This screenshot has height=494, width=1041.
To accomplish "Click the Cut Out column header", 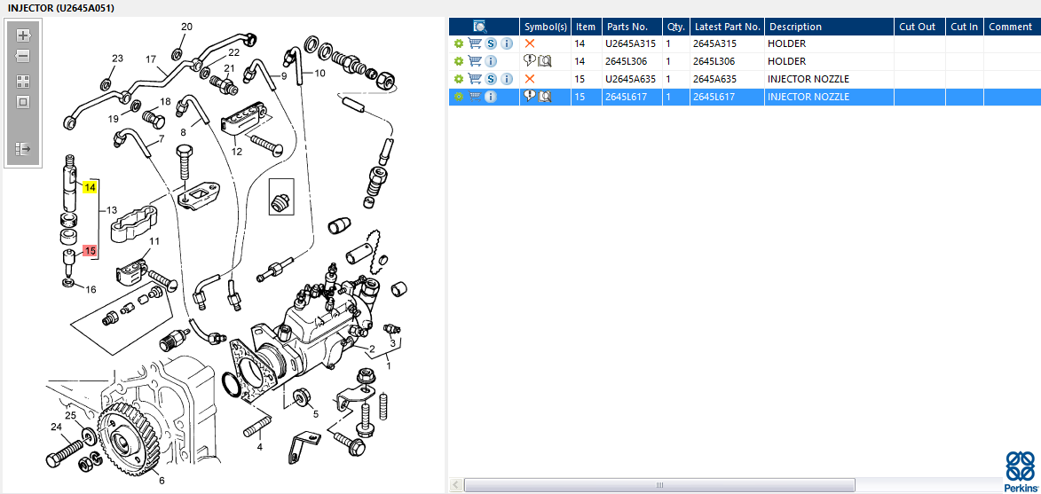I will tap(918, 27).
